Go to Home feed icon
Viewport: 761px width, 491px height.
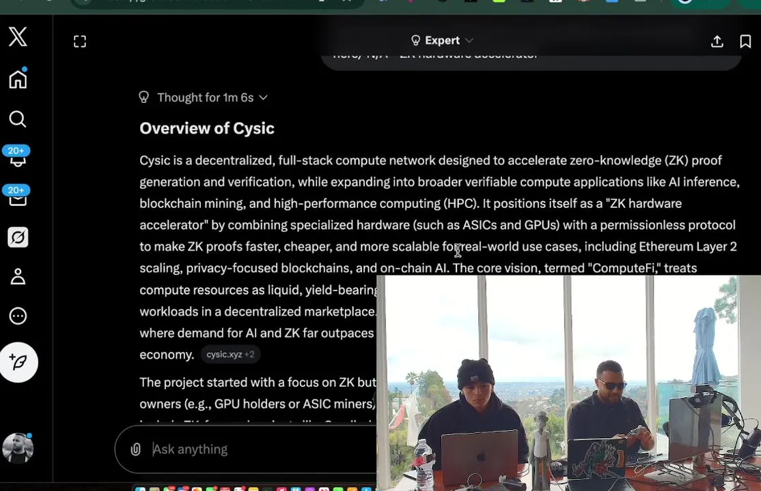click(x=18, y=78)
